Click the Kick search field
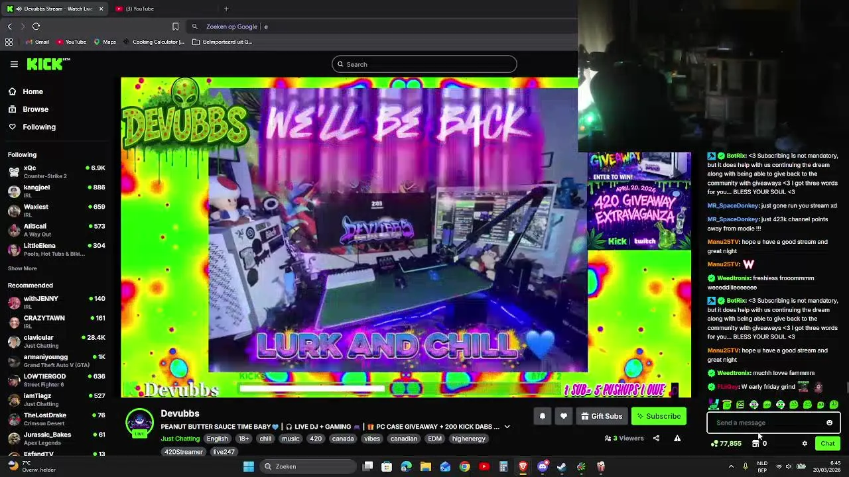849x477 pixels. pos(424,64)
